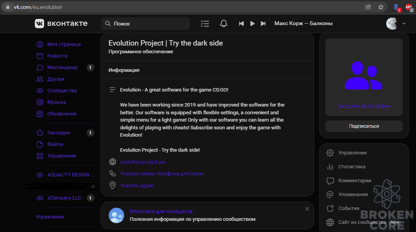The height and width of the screenshot is (232, 416).
Task: Open zCompany LLC. community shortcut
Action: 65,198
